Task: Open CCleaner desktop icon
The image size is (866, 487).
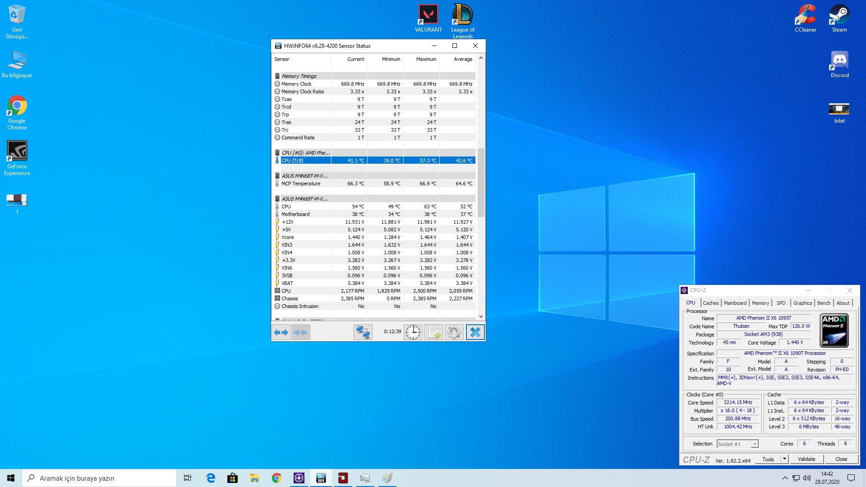Action: tap(806, 19)
